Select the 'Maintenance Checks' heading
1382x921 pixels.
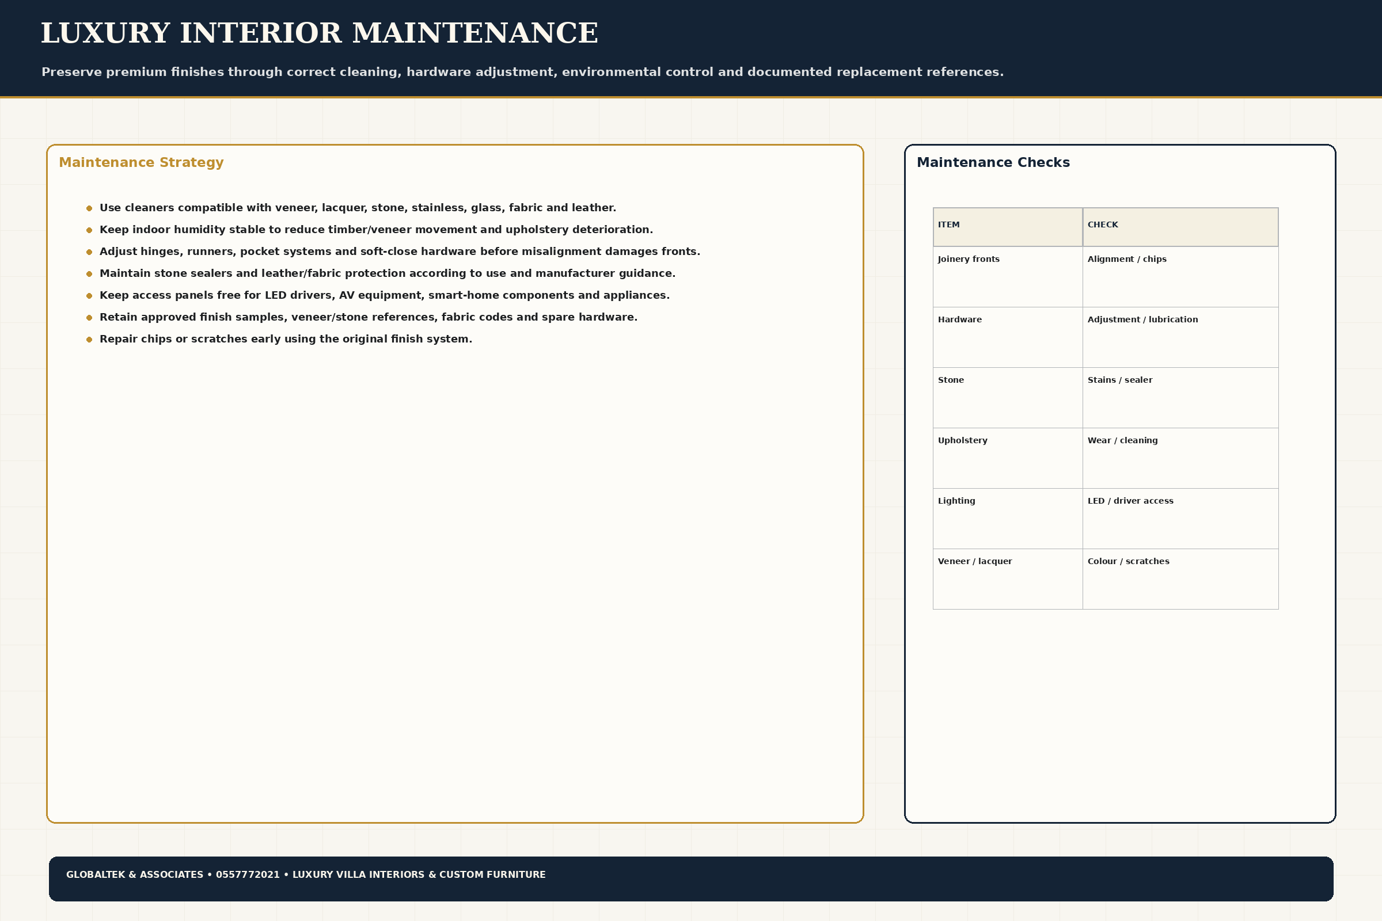tap(993, 162)
